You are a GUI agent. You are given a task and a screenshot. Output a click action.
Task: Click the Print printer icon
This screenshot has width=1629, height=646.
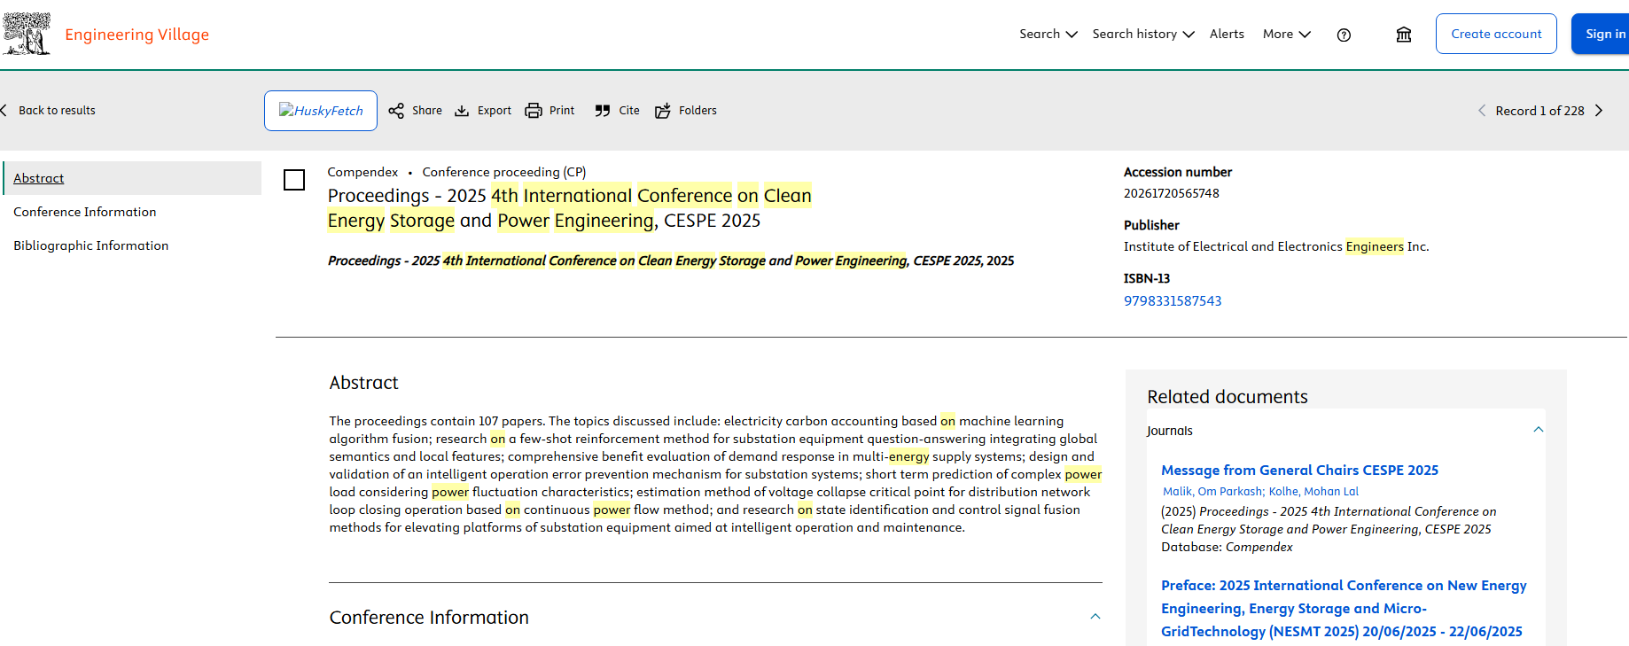[534, 111]
